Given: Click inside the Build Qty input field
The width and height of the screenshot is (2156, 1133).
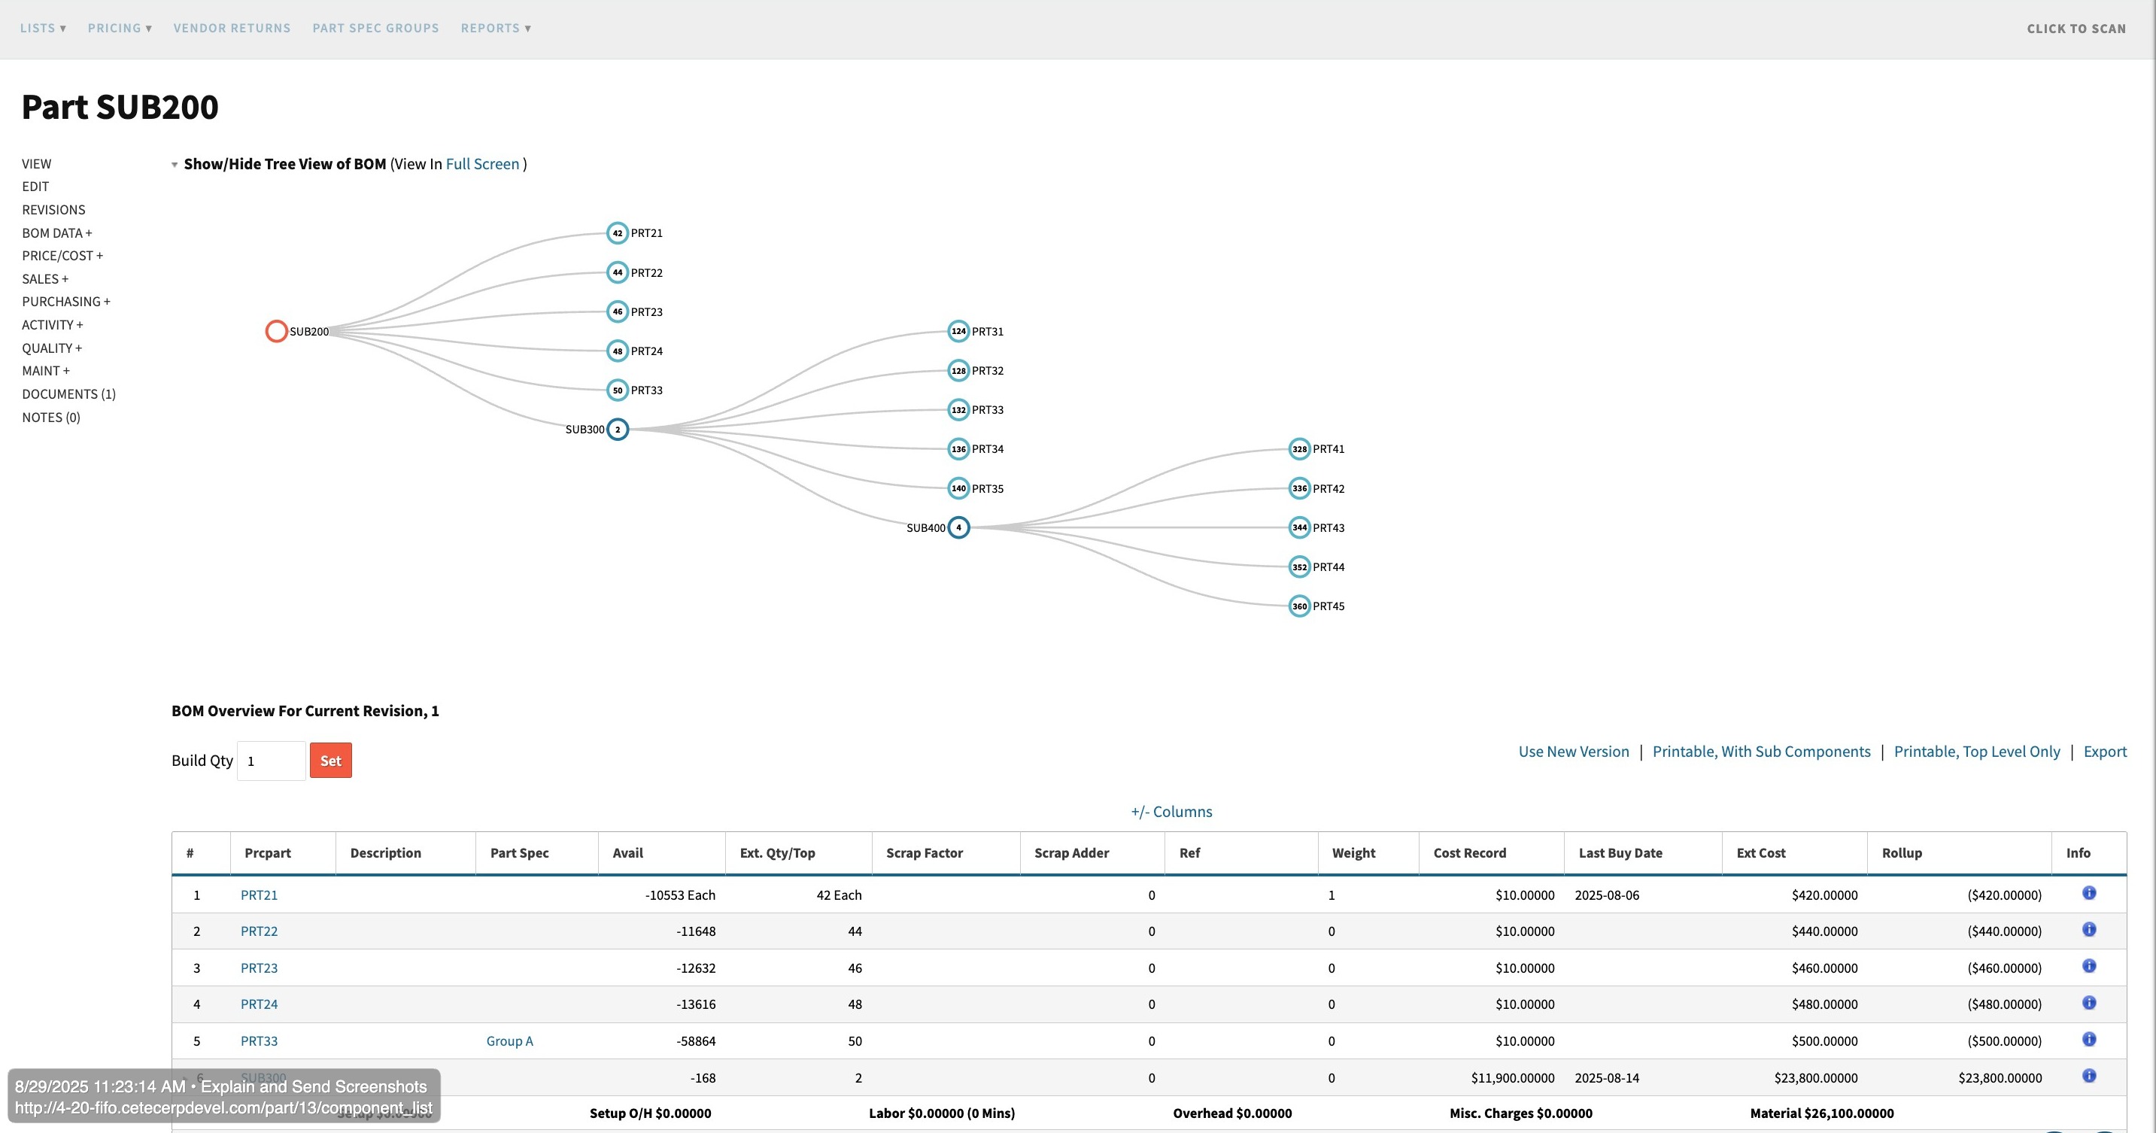Looking at the screenshot, I should point(271,760).
